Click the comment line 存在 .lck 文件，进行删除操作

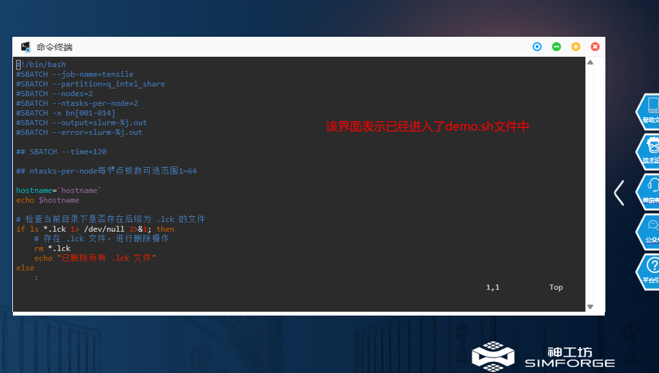[101, 238]
